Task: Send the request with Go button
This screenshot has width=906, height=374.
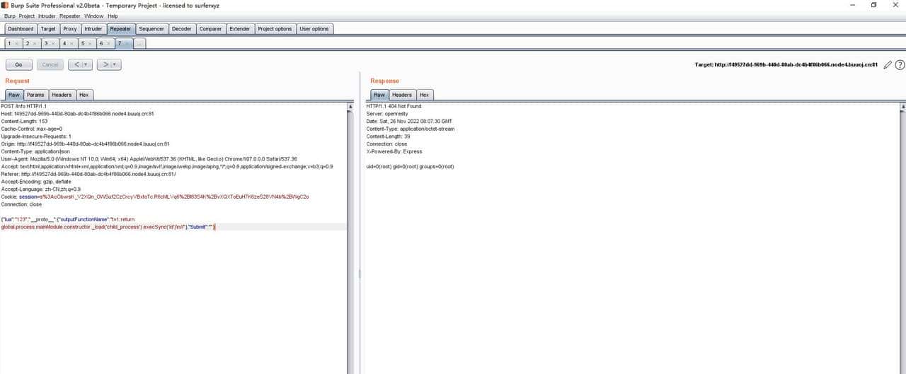Action: coord(18,64)
